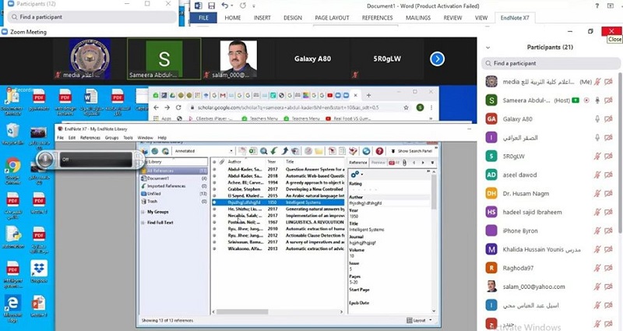Image resolution: width=623 pixels, height=331 pixels.
Task: Show more video thumbnails with blue arrow
Action: 437,59
